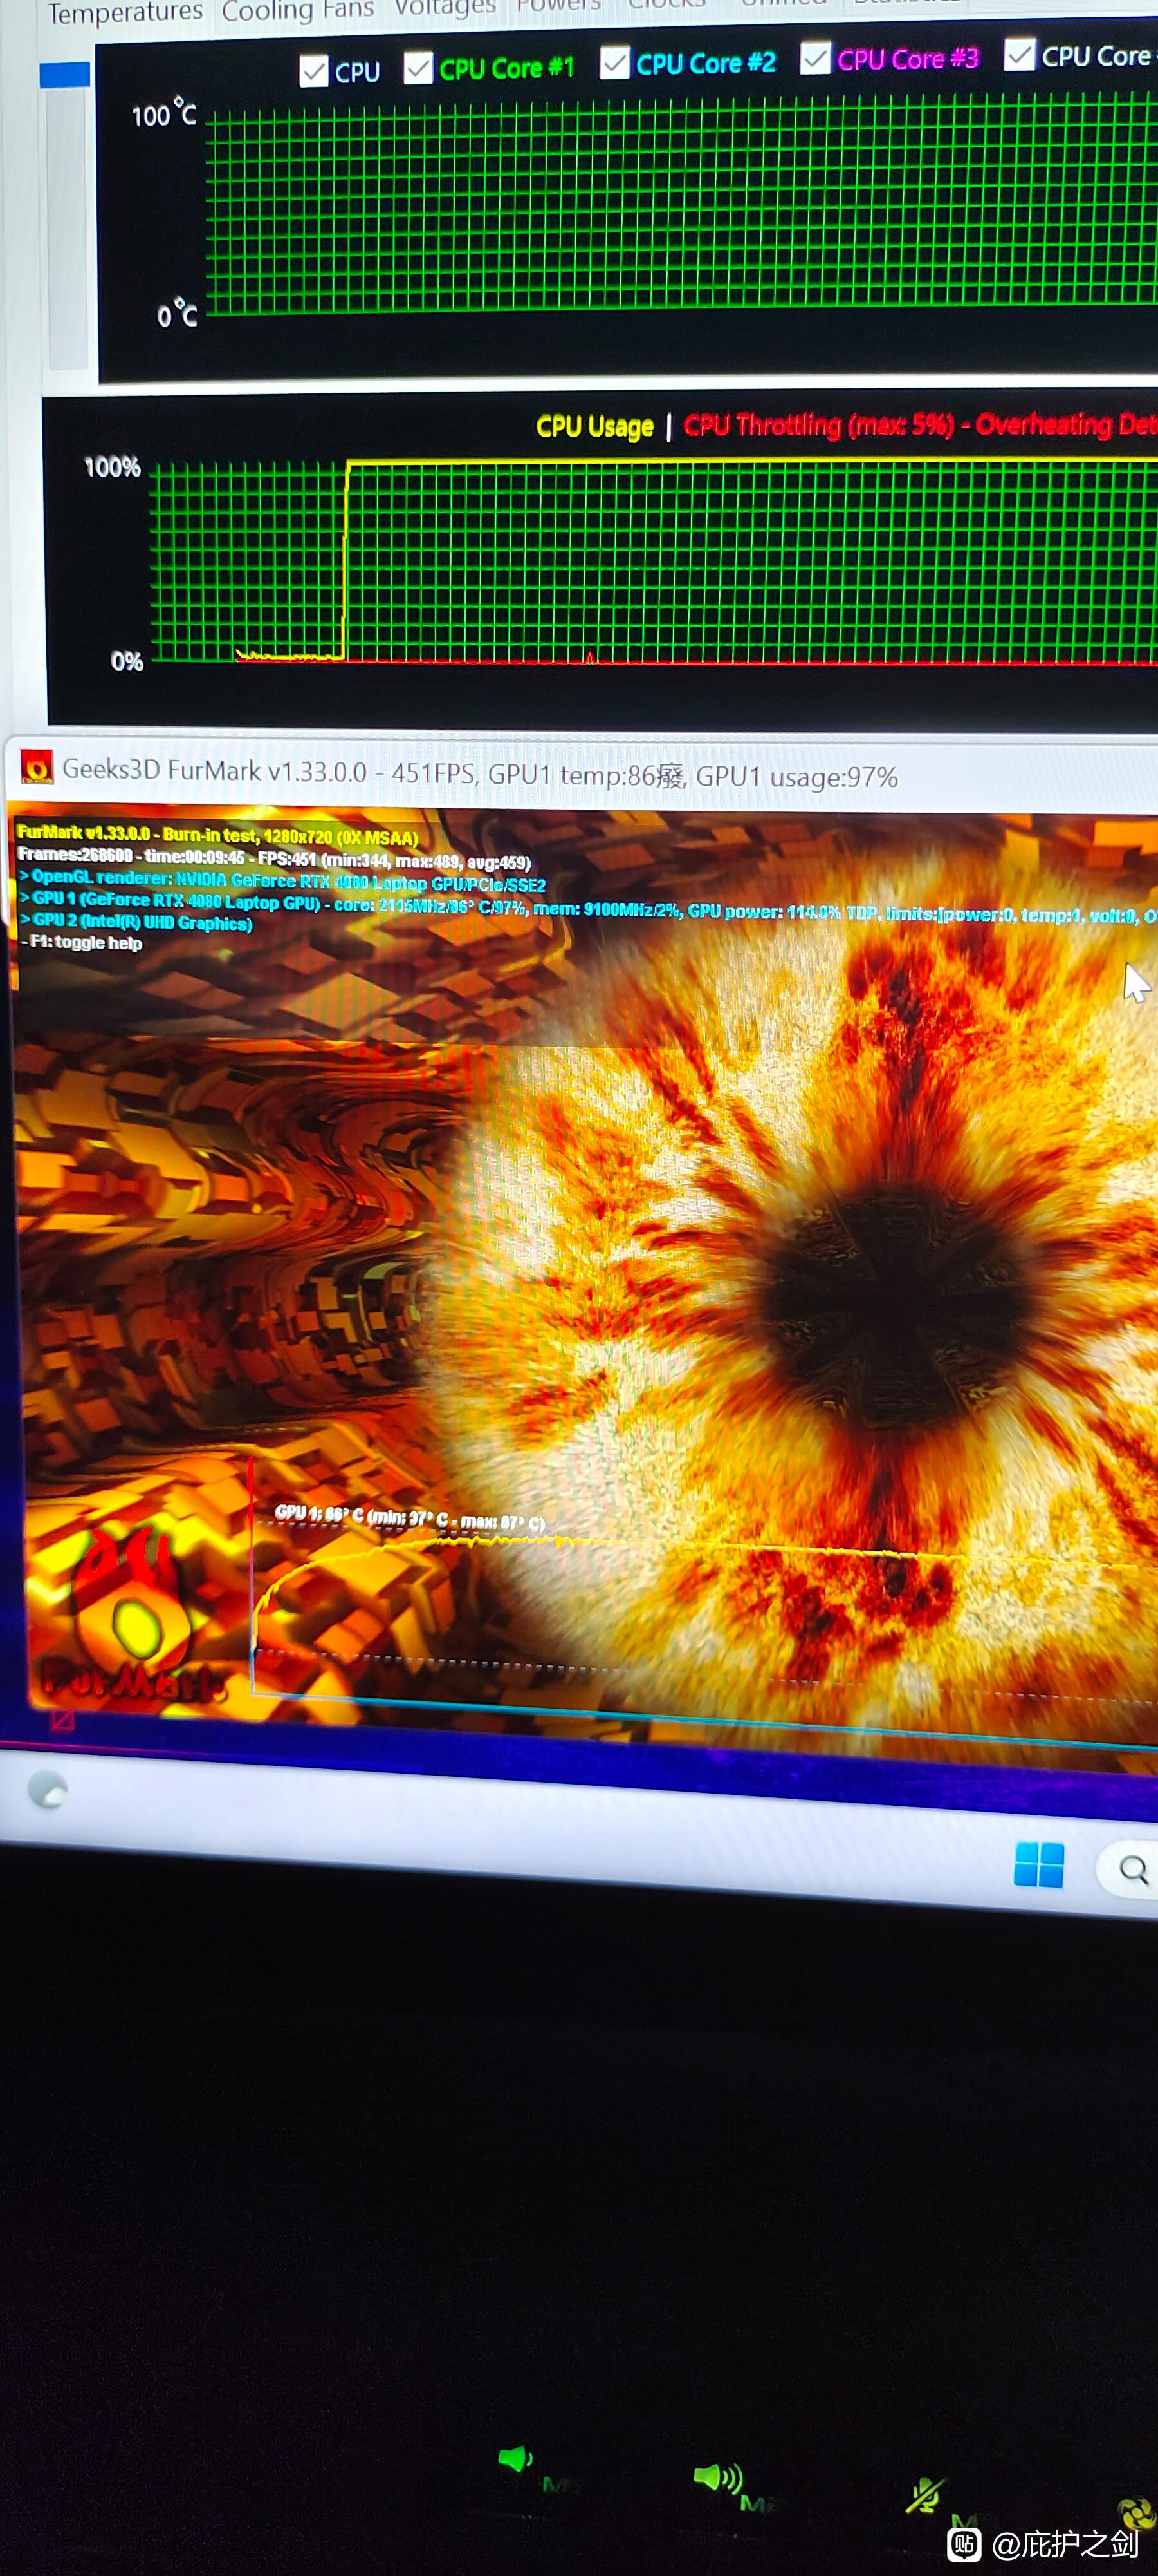Image resolution: width=1158 pixels, height=2576 pixels.
Task: Click the blue graph scale handle beside the temperature graph
Action: (x=65, y=75)
